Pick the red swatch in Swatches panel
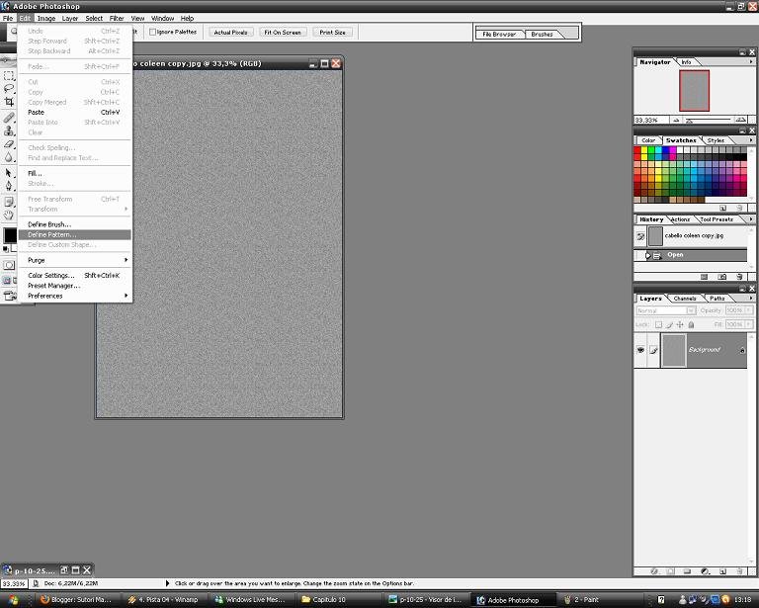The width and height of the screenshot is (759, 608). click(638, 150)
